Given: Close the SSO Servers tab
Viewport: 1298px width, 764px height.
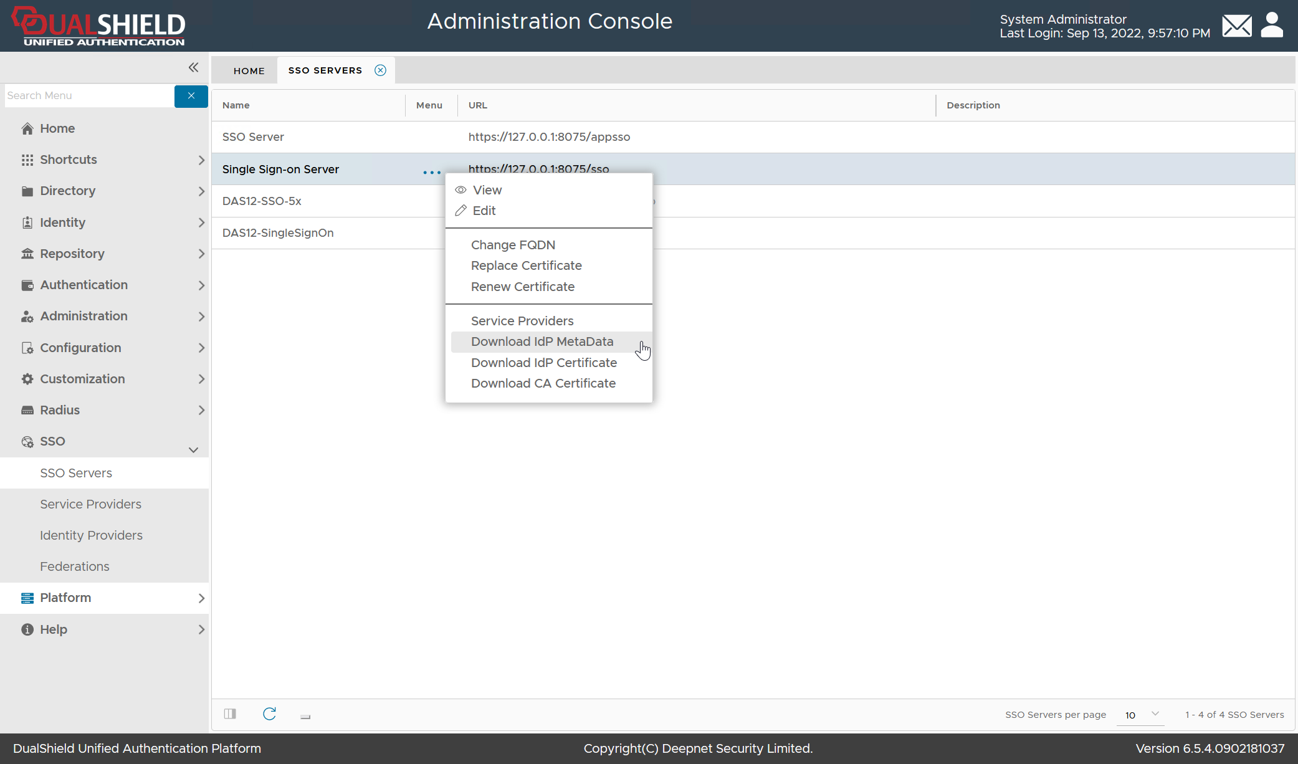Looking at the screenshot, I should coord(380,70).
